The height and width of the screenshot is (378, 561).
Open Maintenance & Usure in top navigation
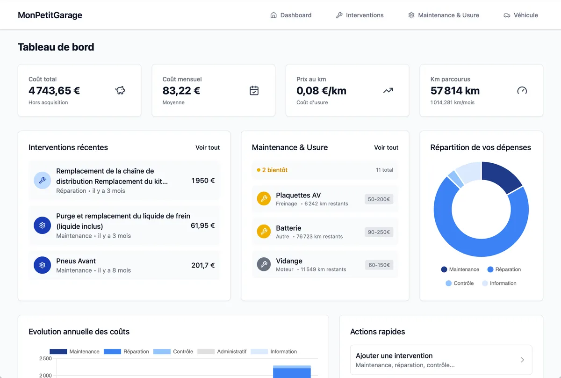pos(443,15)
